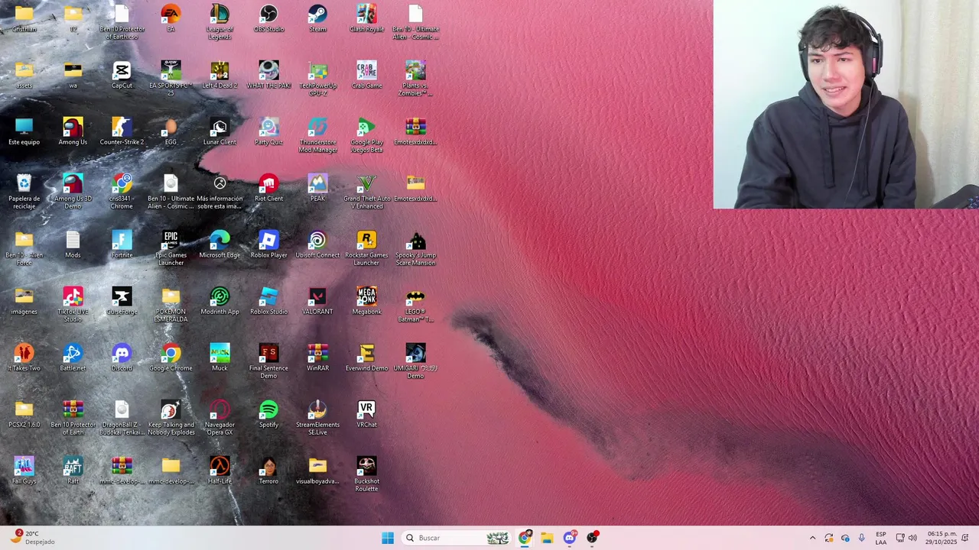
Task: Open TechPowerUp GPU-Z shortcut
Action: coord(317,79)
